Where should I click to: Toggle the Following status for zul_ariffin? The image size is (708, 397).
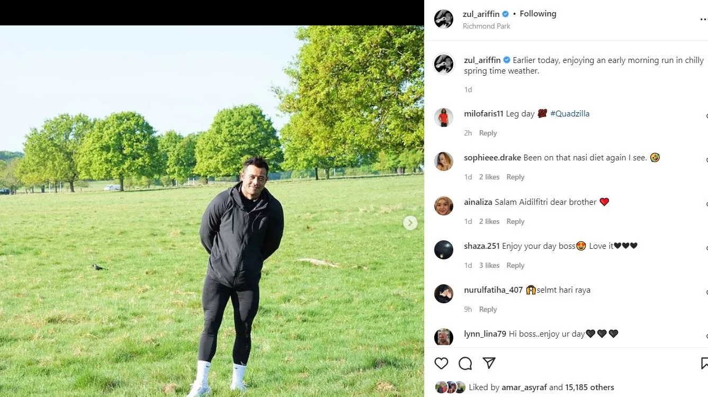tap(537, 14)
